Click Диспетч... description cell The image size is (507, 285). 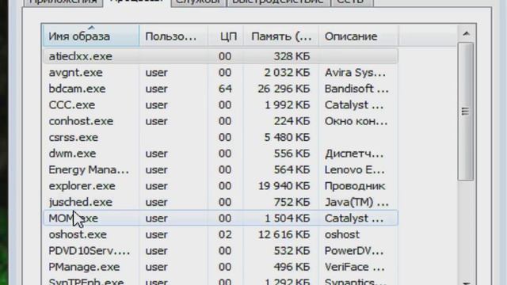tap(354, 154)
